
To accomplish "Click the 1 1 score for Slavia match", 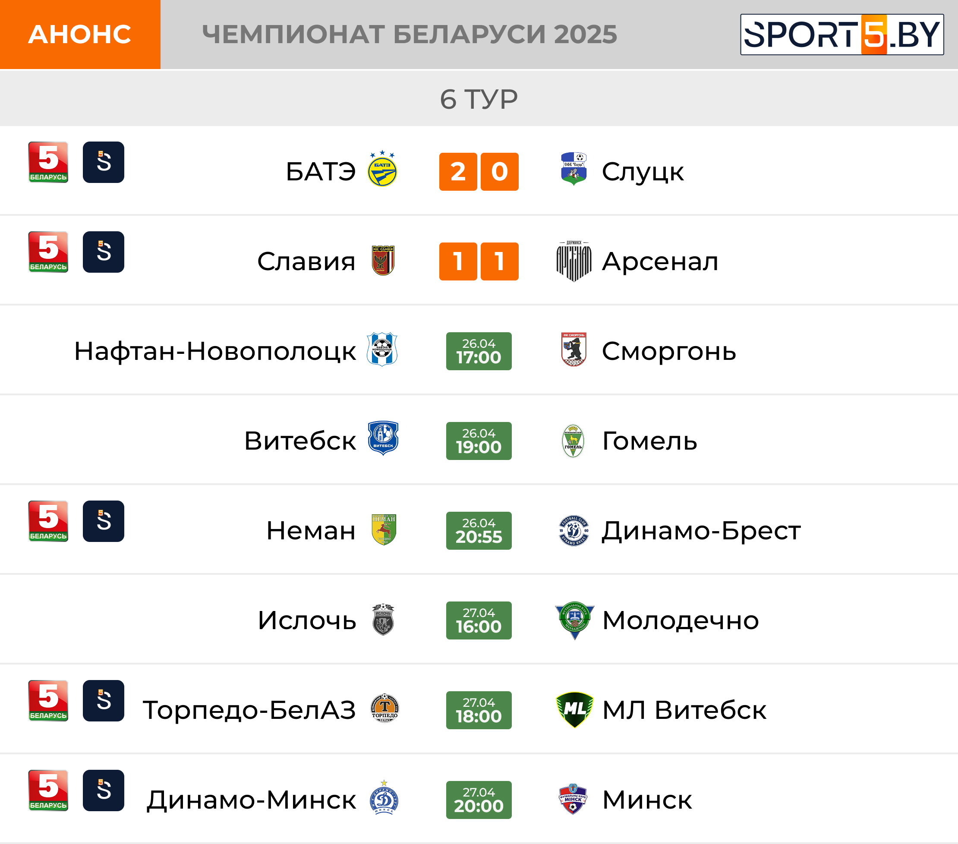I will tap(479, 261).
